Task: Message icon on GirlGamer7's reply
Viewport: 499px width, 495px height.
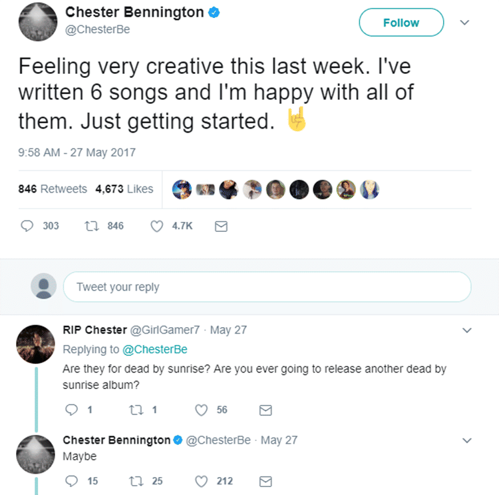Action: (x=265, y=410)
